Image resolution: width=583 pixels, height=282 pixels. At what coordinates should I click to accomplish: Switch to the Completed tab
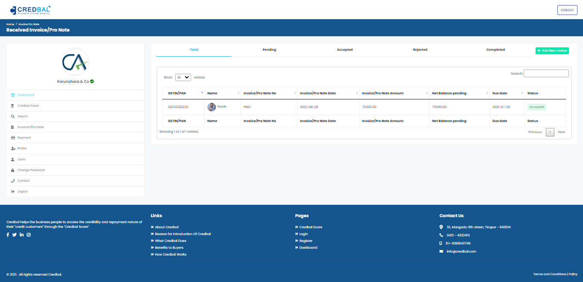click(495, 50)
